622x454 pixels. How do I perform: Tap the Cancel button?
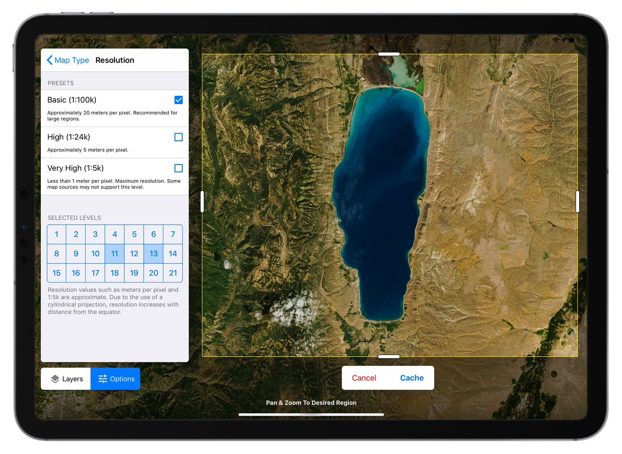coord(364,378)
